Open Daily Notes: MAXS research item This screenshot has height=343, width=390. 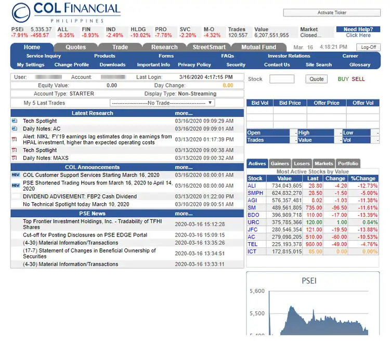point(46,158)
